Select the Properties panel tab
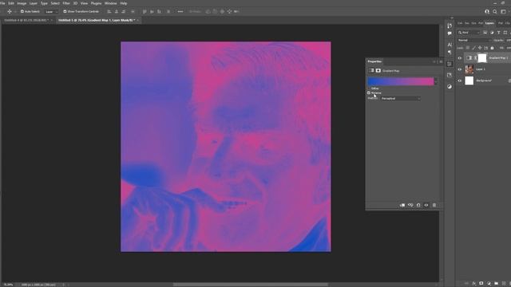This screenshot has height=287, width=511. pos(374,61)
